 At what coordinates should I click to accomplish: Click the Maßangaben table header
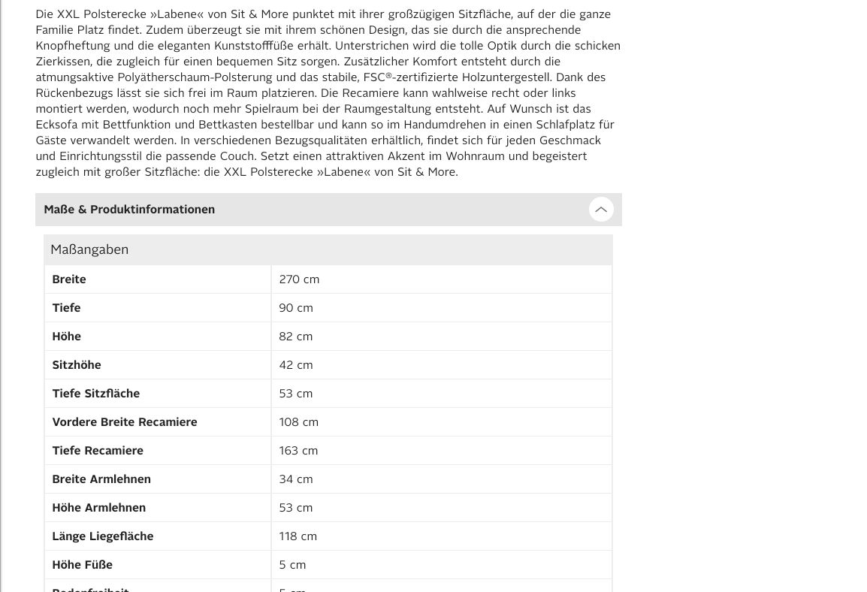(89, 249)
